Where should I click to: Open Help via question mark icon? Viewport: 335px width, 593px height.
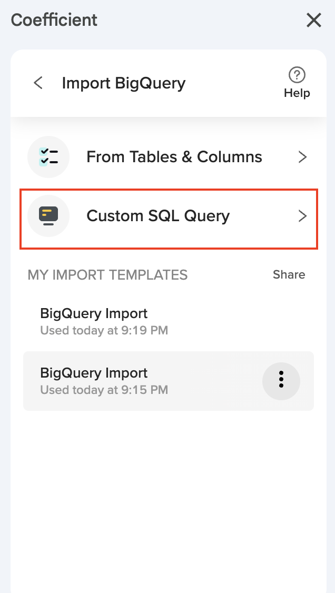coord(297,75)
